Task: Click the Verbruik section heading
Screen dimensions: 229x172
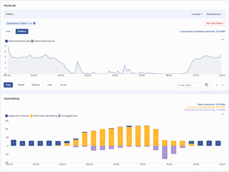Action: click(x=10, y=5)
